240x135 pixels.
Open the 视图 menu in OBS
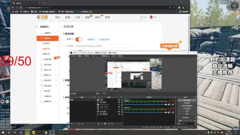point(87,56)
